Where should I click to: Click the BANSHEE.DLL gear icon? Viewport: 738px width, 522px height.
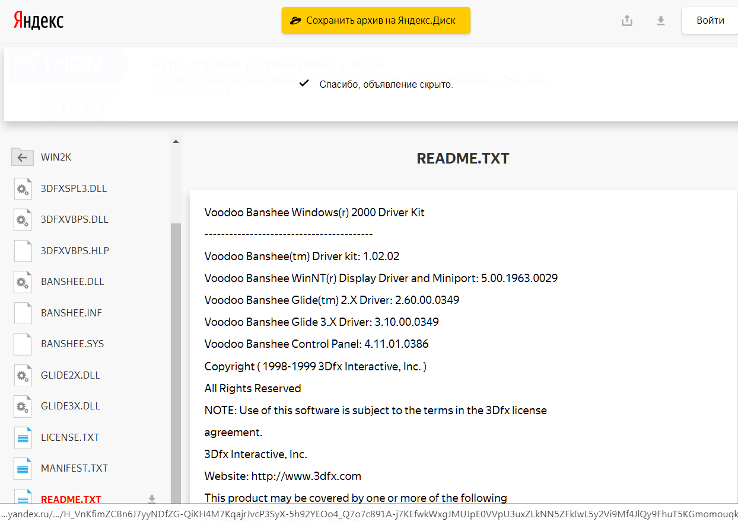pos(23,281)
